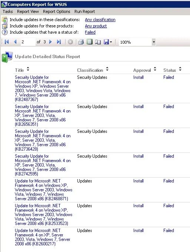The image size is (190, 252).
Task: Open the KB2742595 security update title
Action: pyautogui.click(x=43, y=165)
